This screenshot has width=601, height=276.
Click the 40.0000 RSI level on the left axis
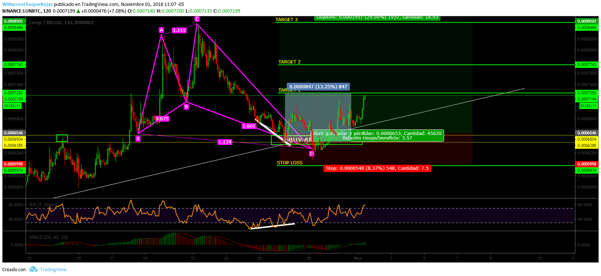point(16,219)
